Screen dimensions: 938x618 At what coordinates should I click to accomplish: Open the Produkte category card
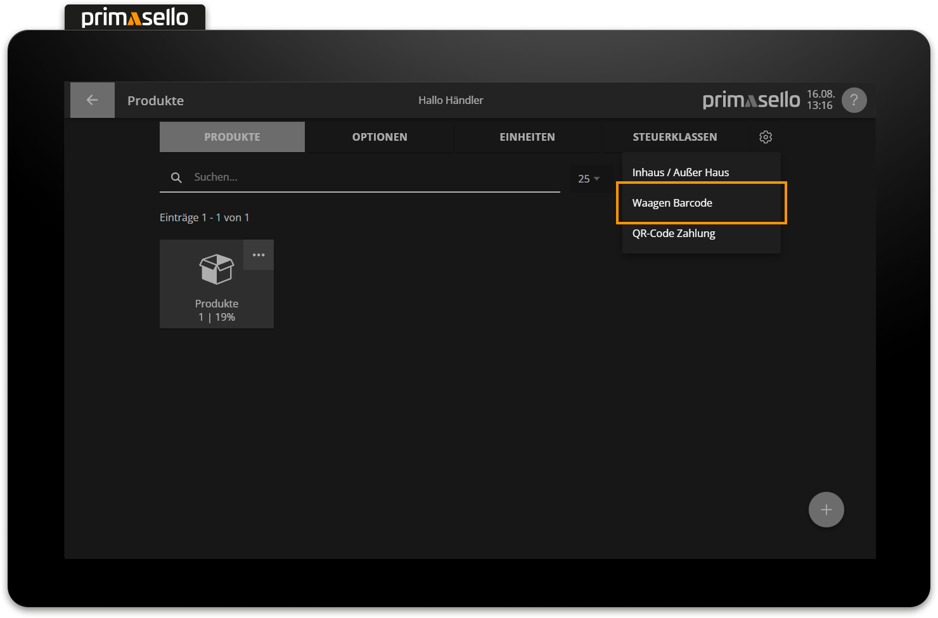(x=216, y=292)
